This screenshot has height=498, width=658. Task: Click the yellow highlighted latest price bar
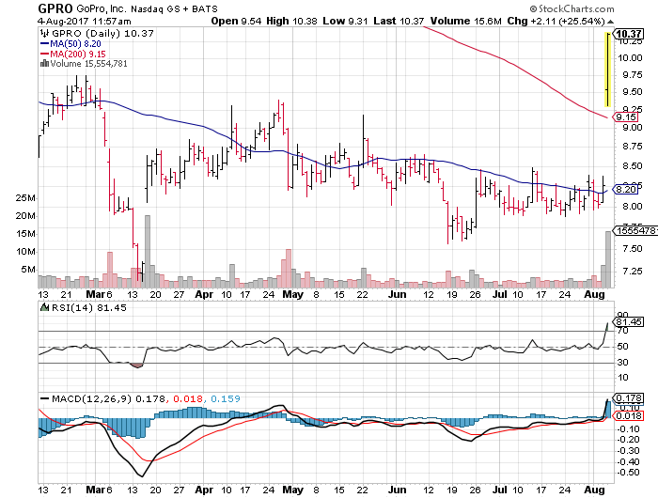coord(607,70)
